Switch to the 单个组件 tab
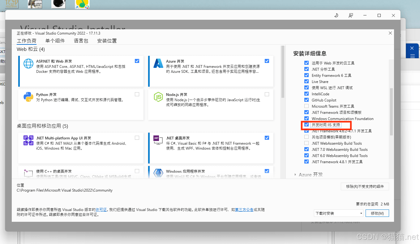 [55, 41]
